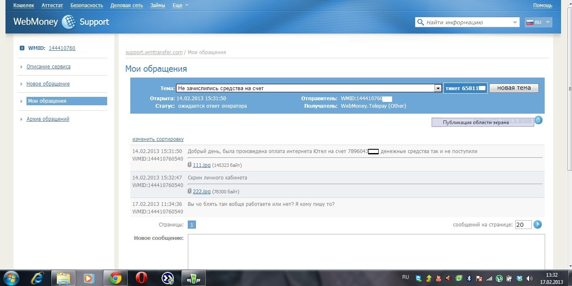Click the изменить сортировку link
Screen dimensions: 572x286
point(158,139)
